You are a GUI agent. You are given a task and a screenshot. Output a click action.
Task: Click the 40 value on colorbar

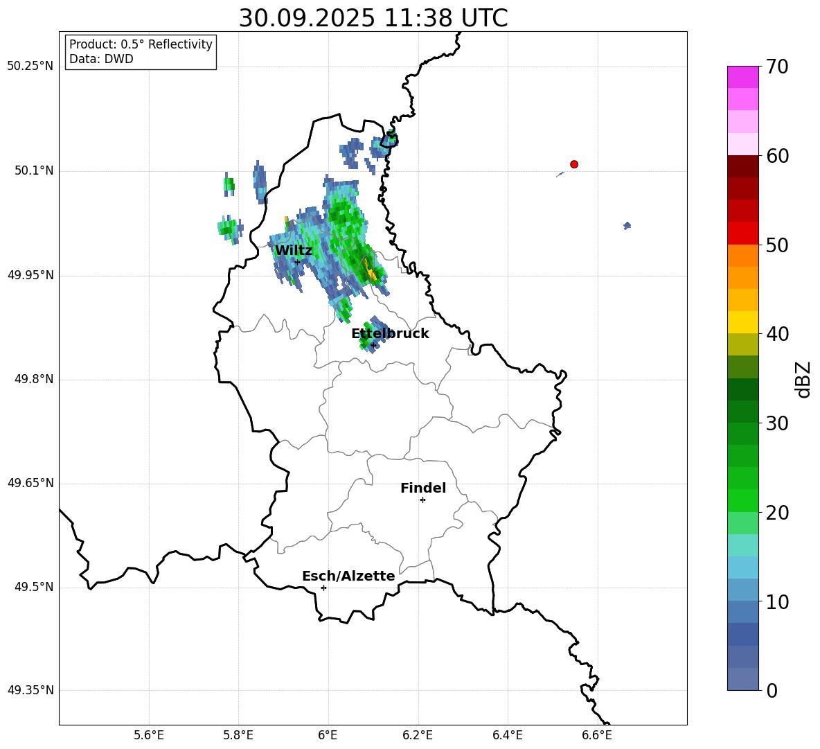pyautogui.click(x=778, y=334)
